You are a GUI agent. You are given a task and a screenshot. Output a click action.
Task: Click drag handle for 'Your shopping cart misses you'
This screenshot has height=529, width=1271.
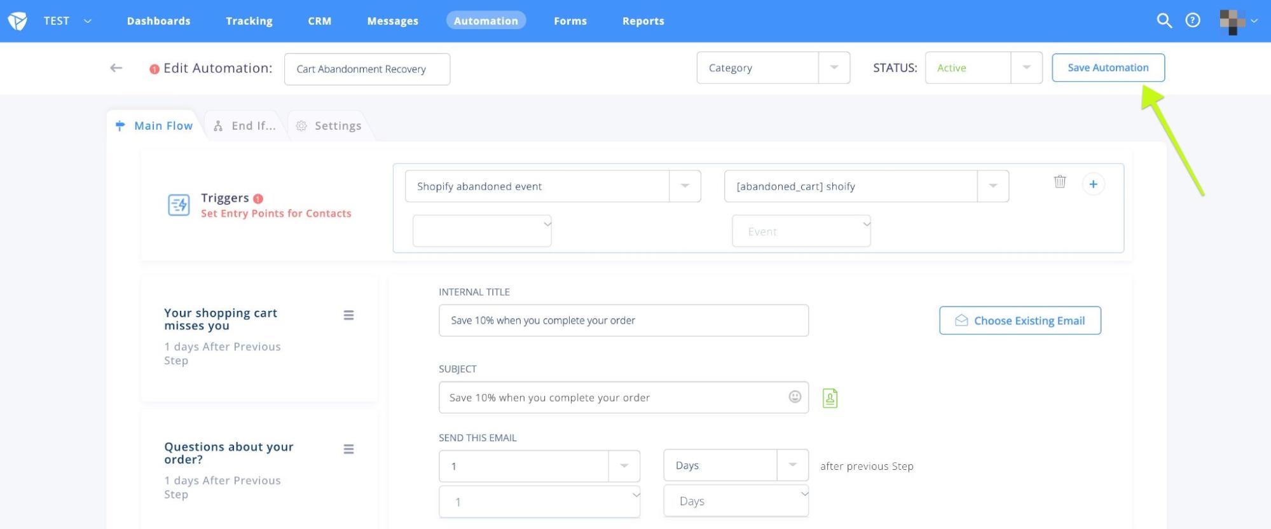(x=348, y=315)
